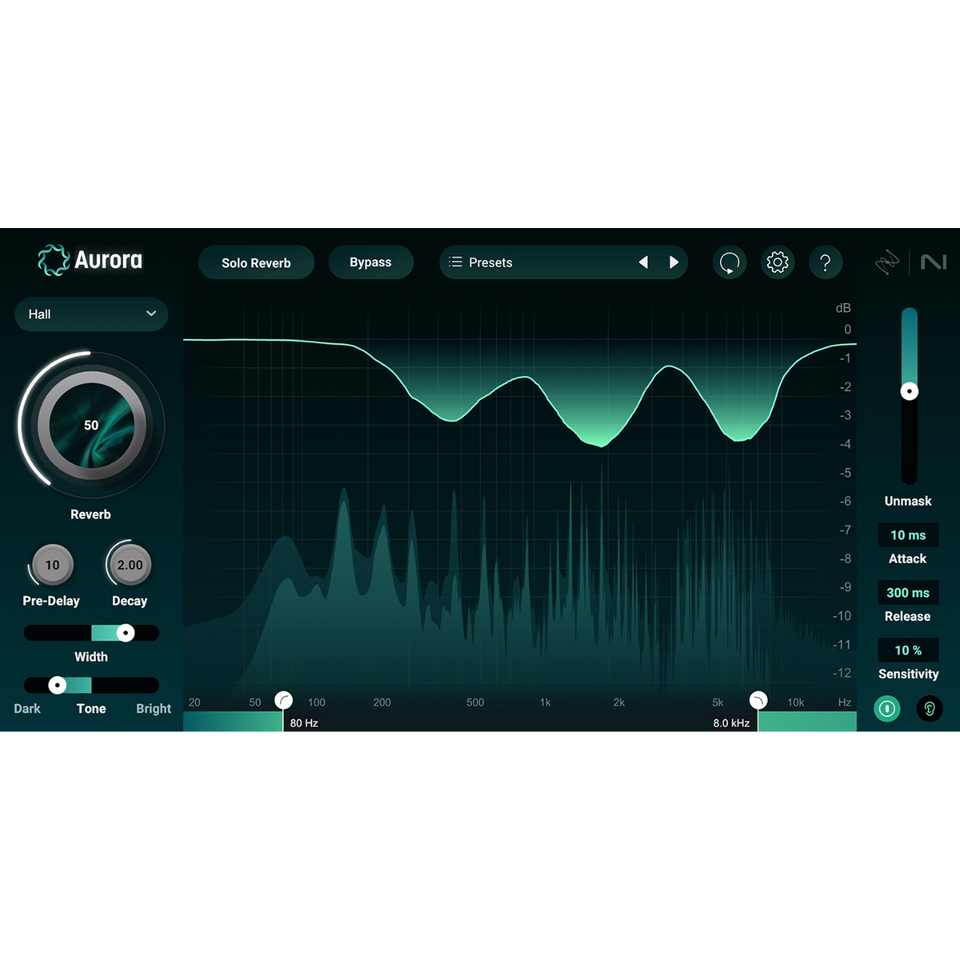Click the 'Dark' tone label

(27, 709)
